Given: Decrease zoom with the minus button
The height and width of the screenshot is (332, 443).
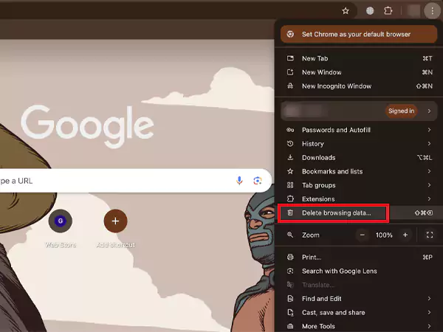Looking at the screenshot, I should [x=363, y=235].
